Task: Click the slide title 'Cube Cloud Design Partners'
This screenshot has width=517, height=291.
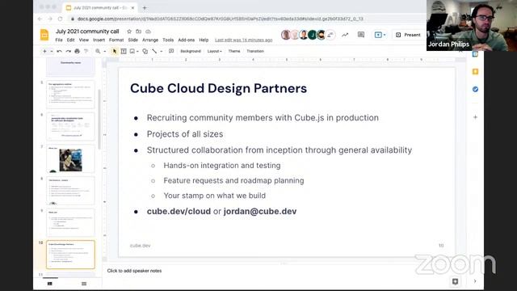Action: coord(218,88)
